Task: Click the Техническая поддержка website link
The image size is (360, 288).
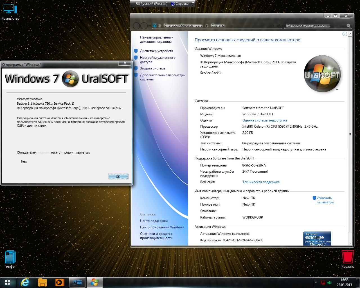Action: point(261,182)
